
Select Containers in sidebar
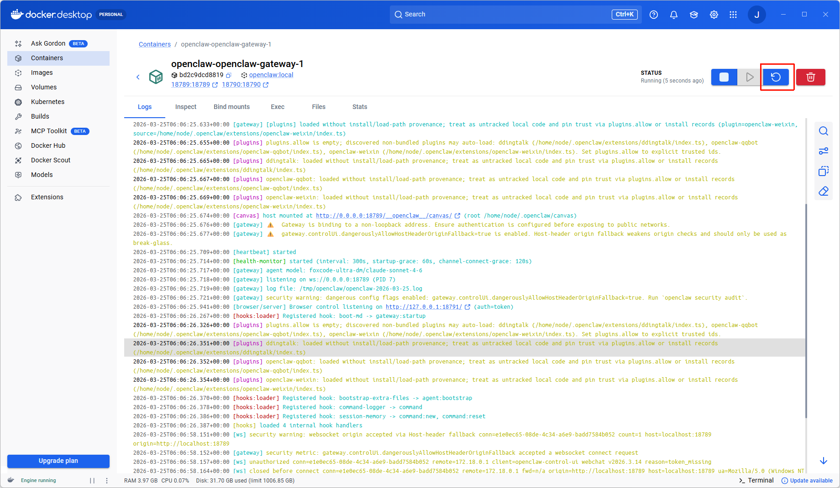[58, 58]
